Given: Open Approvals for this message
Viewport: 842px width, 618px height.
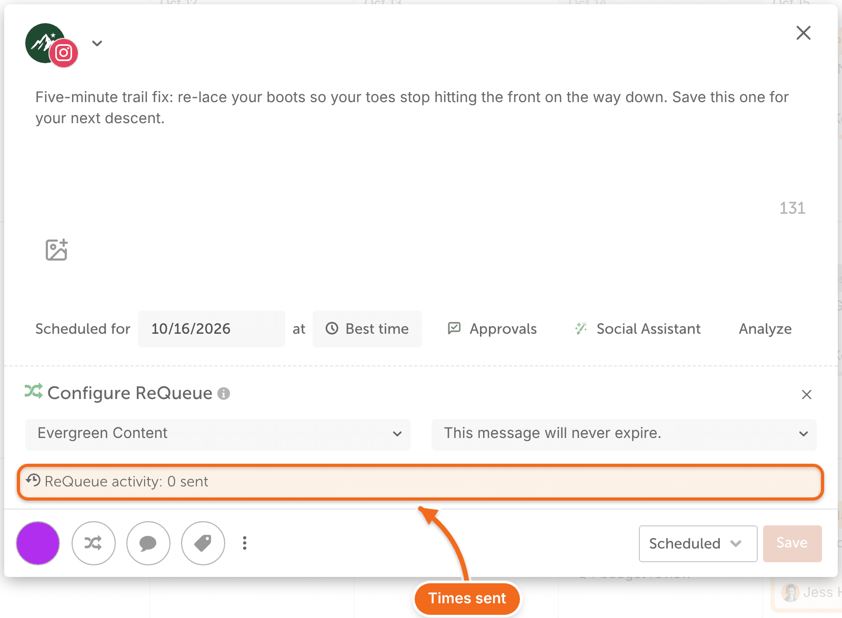Looking at the screenshot, I should (492, 329).
